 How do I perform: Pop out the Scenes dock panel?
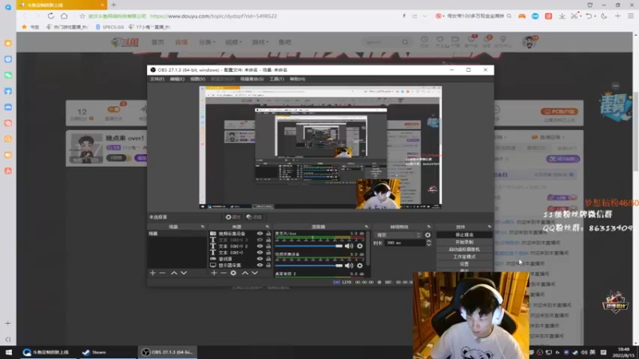pyautogui.click(x=203, y=227)
